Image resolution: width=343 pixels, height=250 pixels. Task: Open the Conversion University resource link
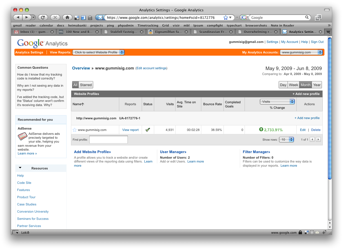click(33, 212)
